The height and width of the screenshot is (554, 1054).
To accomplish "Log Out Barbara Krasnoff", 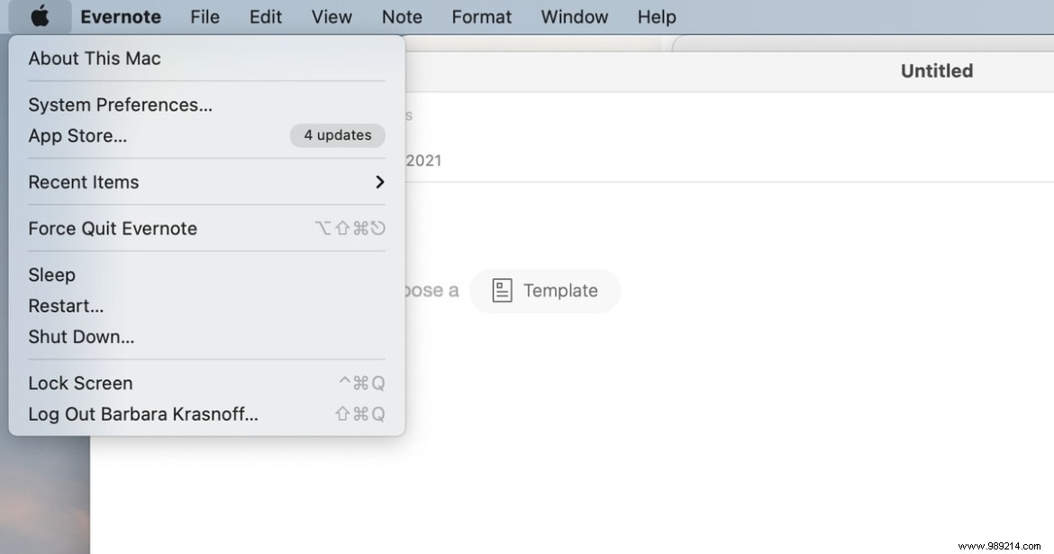I will [x=142, y=413].
